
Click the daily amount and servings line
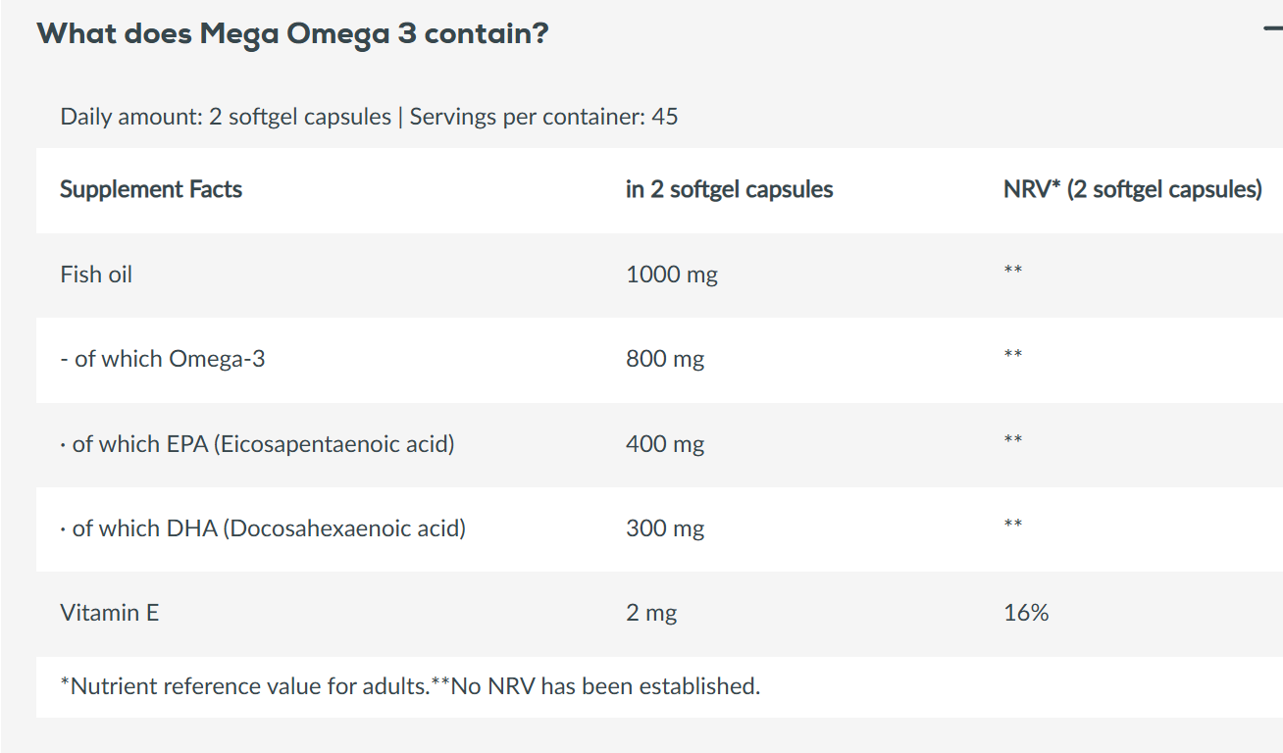pyautogui.click(x=369, y=117)
